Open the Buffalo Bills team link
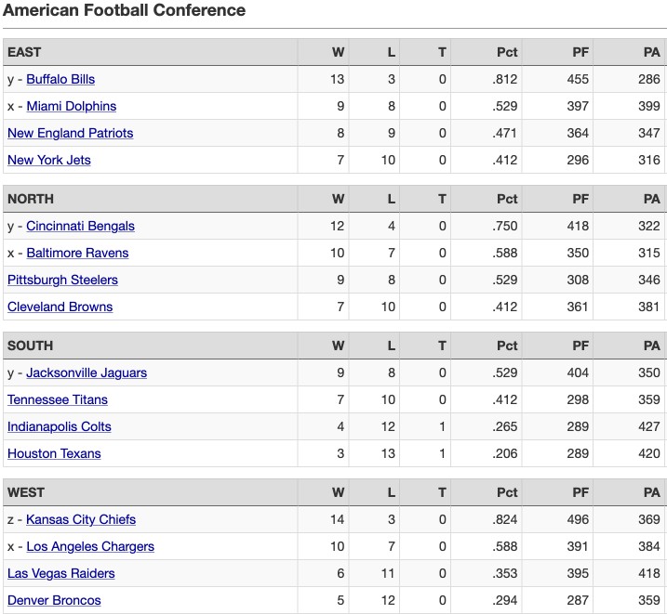Image resolution: width=667 pixels, height=614 pixels. tap(60, 79)
